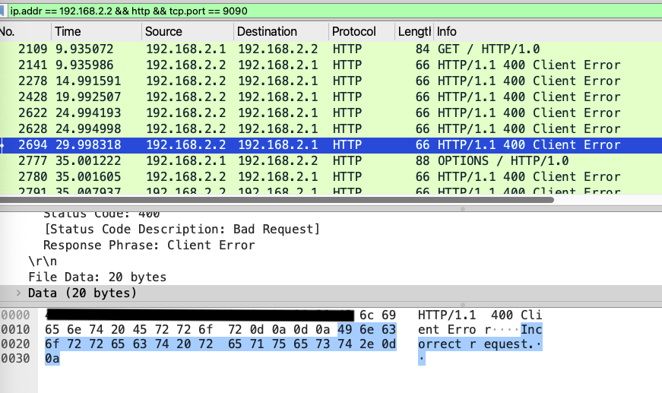Sort by the Protocol column header
Image resolution: width=662 pixels, height=393 pixels.
pos(362,32)
